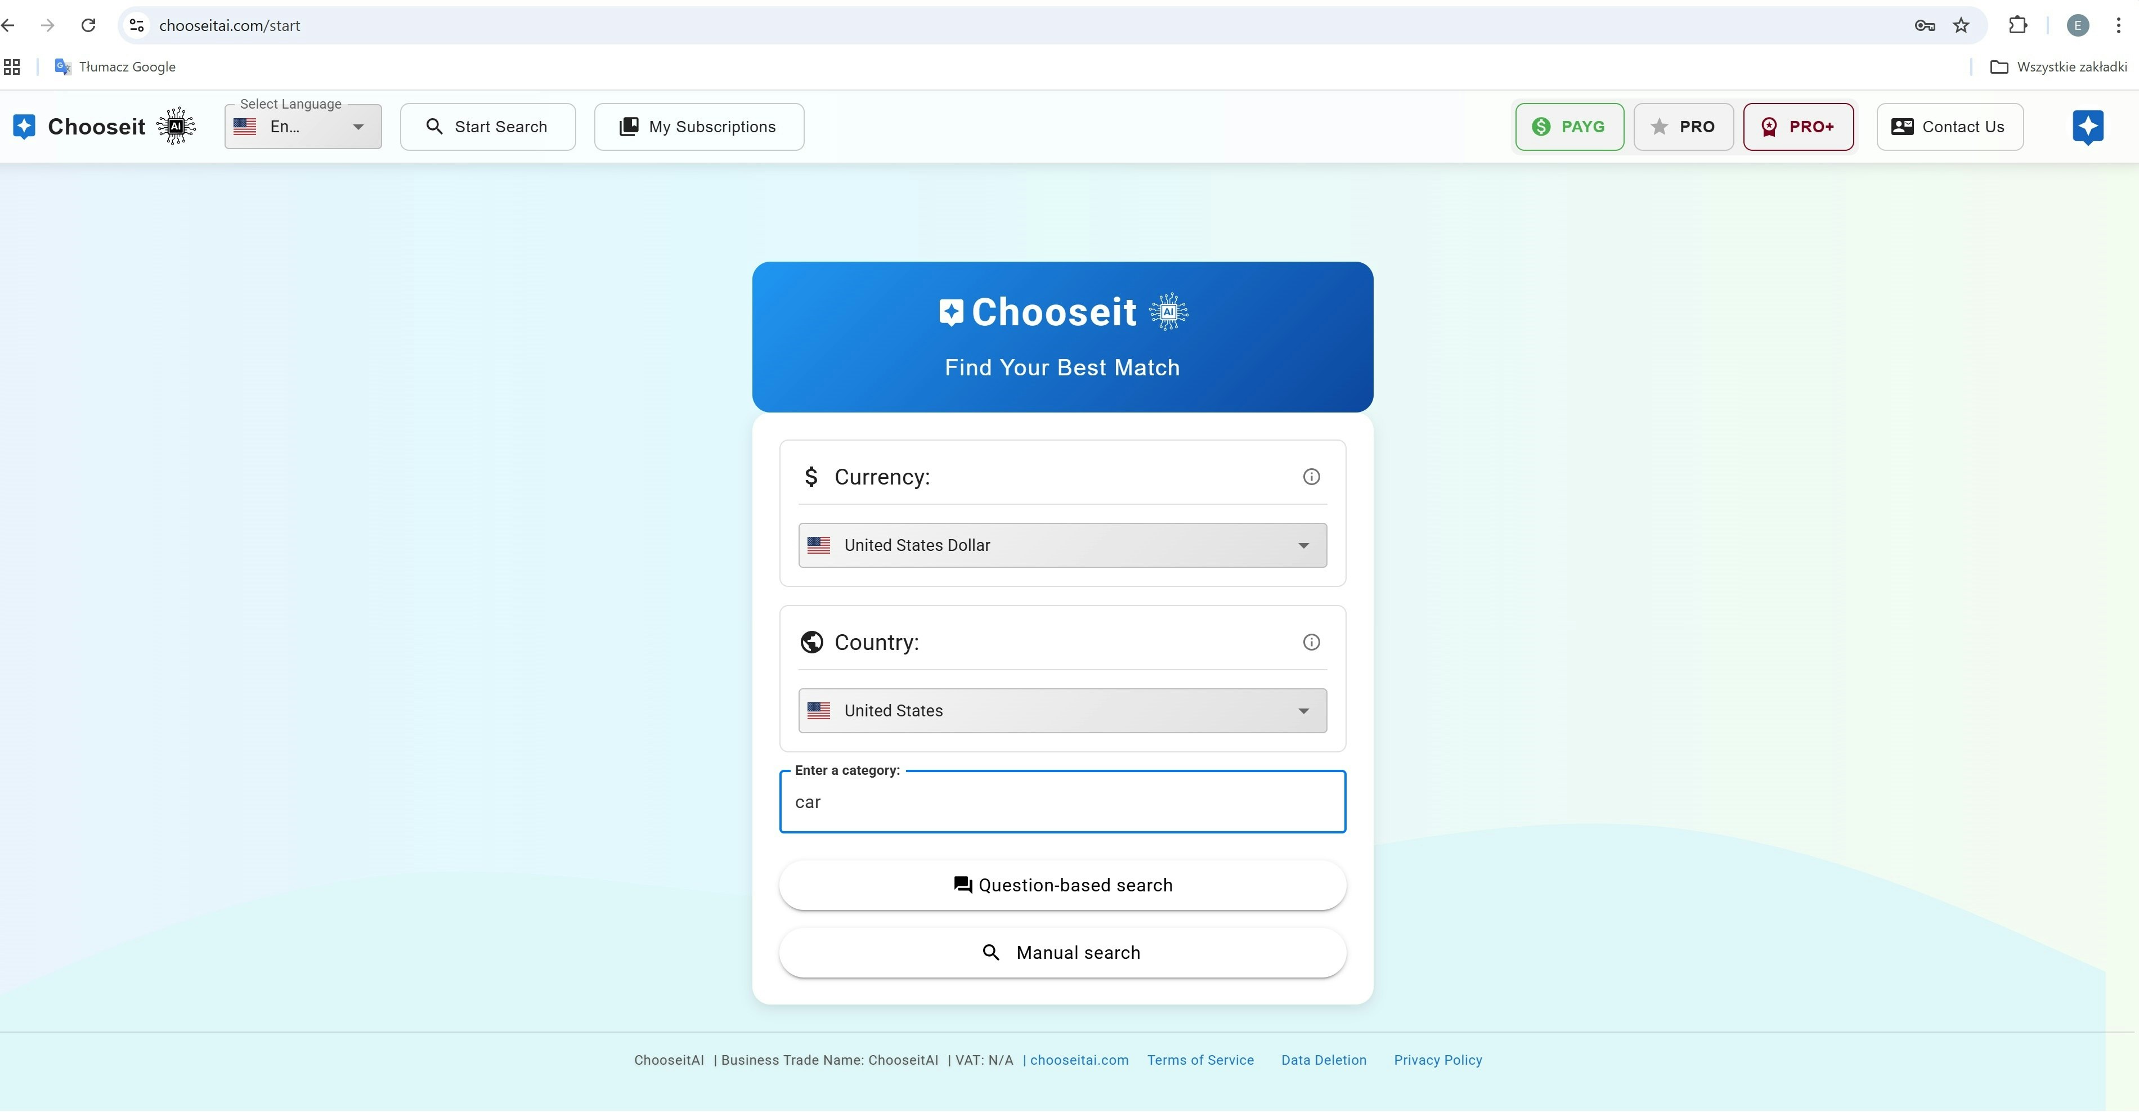The height and width of the screenshot is (1112, 2139).
Task: Start Question-based search
Action: click(1062, 885)
